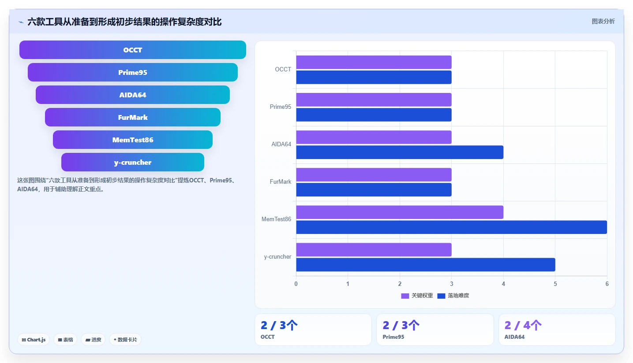Click the AIDA64 label on the chart axis

(281, 144)
